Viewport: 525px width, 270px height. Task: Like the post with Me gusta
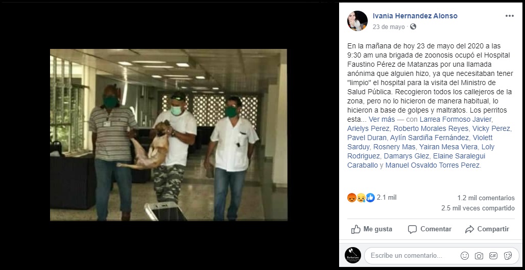(x=371, y=229)
